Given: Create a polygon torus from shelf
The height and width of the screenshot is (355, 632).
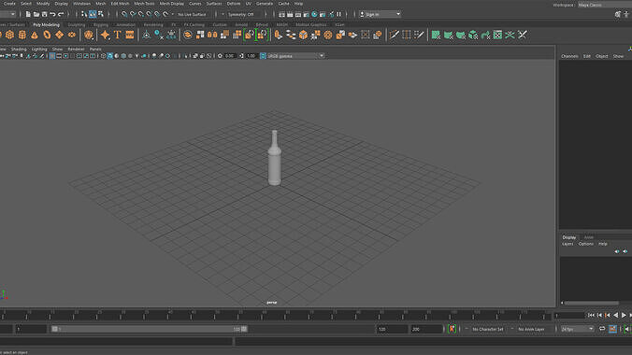Looking at the screenshot, I should (x=47, y=35).
